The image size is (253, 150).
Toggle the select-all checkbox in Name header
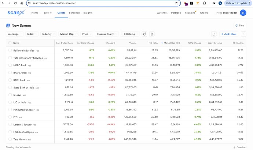[x=10, y=43]
